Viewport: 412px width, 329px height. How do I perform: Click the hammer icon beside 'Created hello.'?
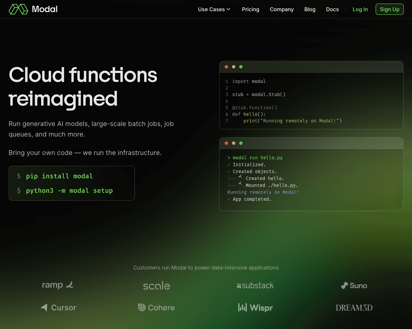241,178
